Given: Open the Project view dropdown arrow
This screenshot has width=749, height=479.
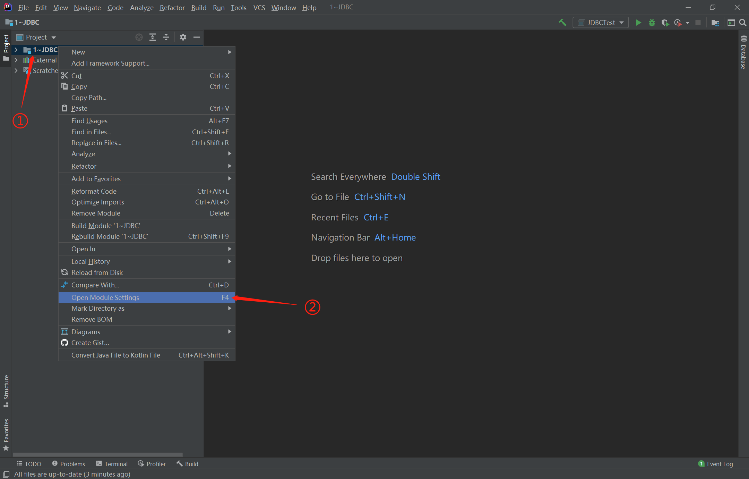Looking at the screenshot, I should [x=54, y=37].
